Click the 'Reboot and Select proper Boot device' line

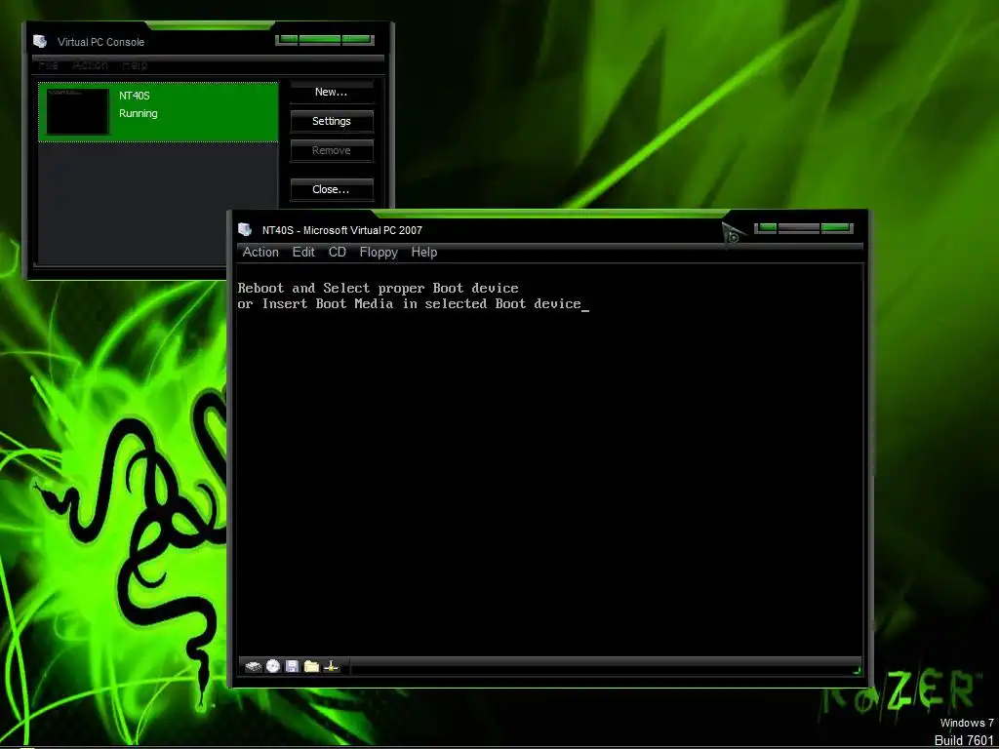[378, 289]
